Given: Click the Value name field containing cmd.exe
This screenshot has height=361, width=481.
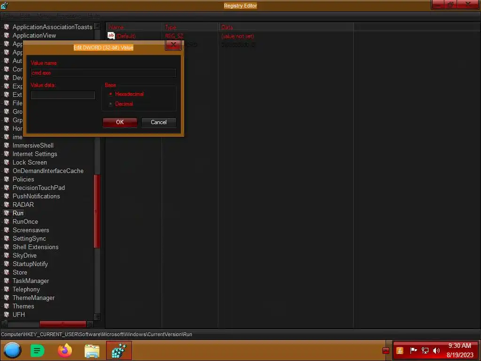Looking at the screenshot, I should point(103,73).
